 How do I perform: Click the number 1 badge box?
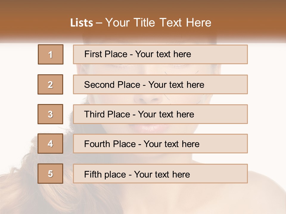(x=50, y=54)
